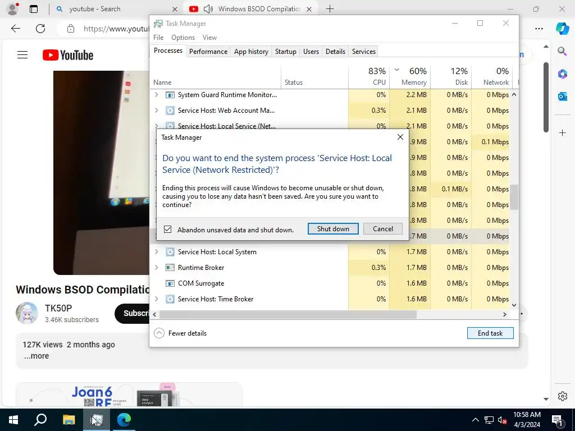Screen dimensions: 575x431
Task: Open Task Manager Options menu
Action: (x=183, y=38)
